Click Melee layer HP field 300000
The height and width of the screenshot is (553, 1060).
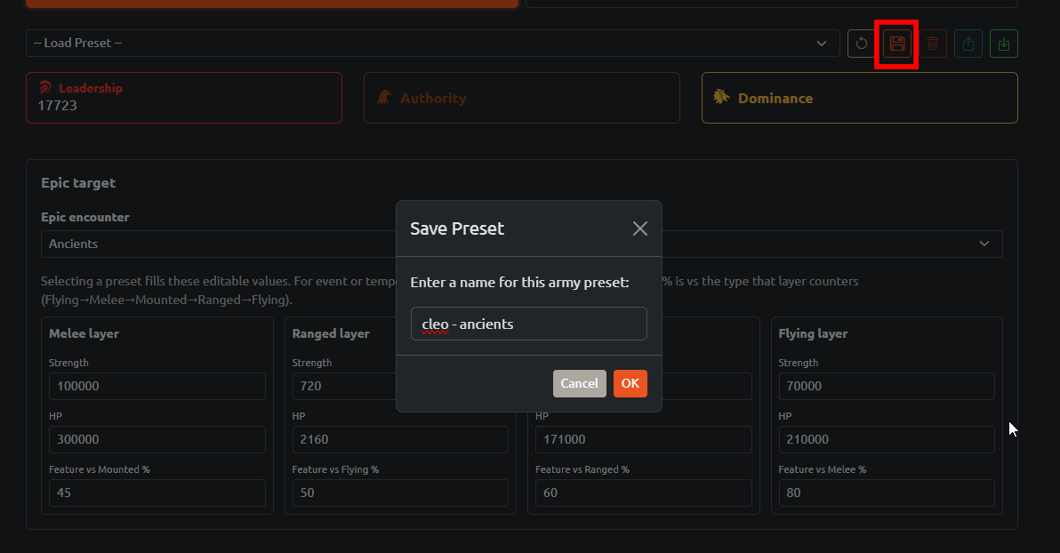point(157,439)
